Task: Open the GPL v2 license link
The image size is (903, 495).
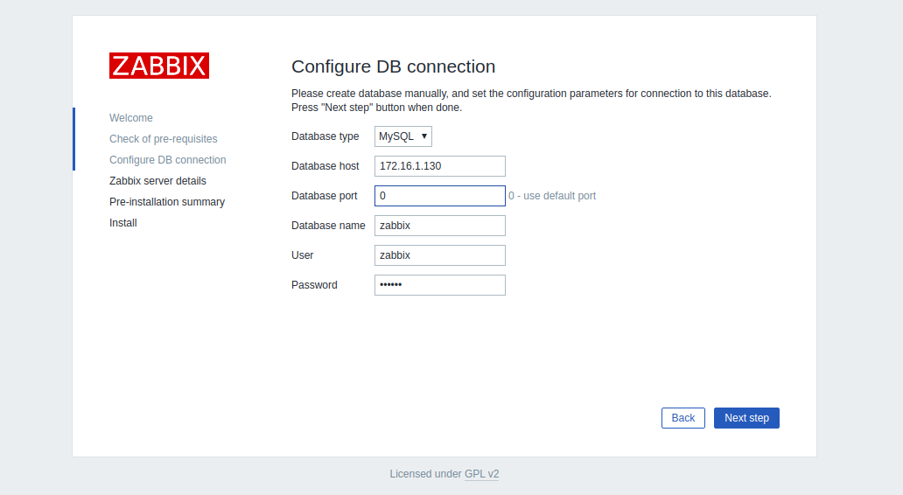Action: pyautogui.click(x=481, y=474)
